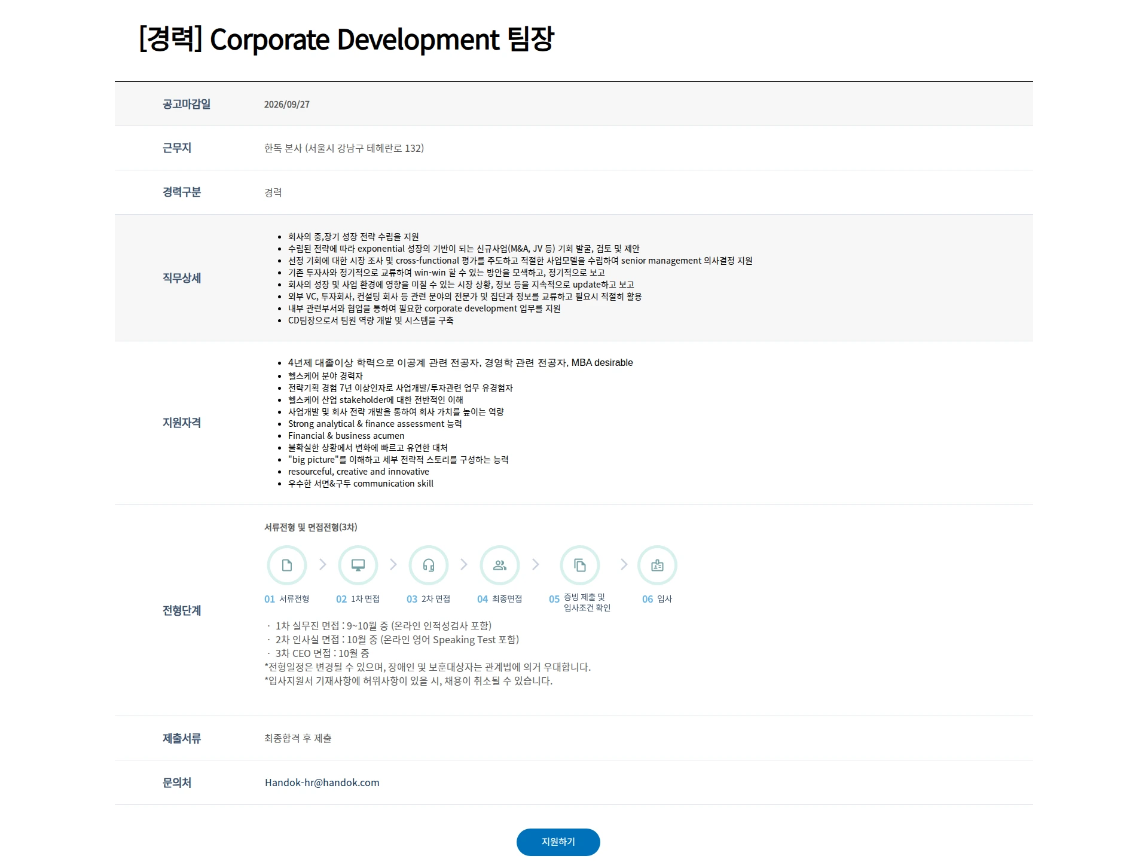Select the deadline date 2026/09/27
This screenshot has width=1148, height=868.
[x=287, y=104]
